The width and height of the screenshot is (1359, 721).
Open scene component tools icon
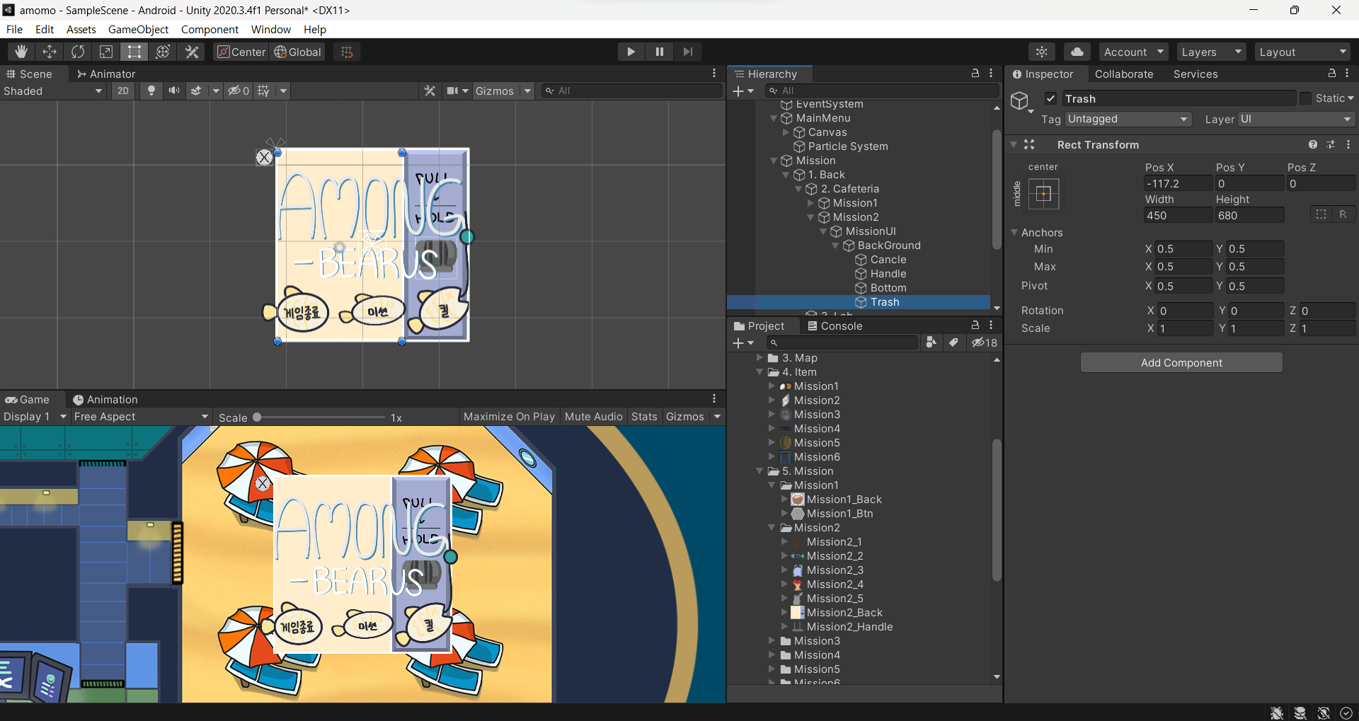[430, 91]
